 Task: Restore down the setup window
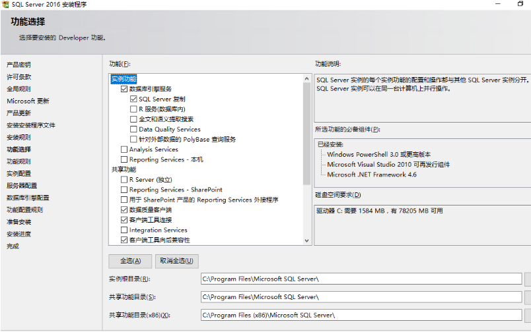coord(520,4)
